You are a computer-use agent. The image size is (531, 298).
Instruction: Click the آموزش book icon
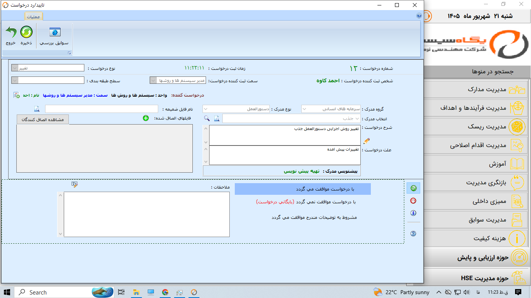point(517,164)
